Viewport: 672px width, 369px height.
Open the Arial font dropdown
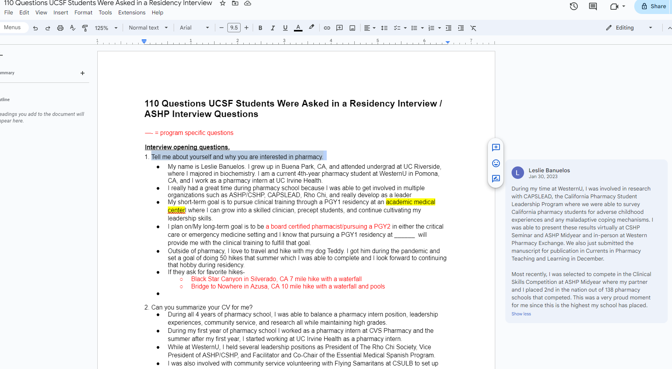click(194, 28)
